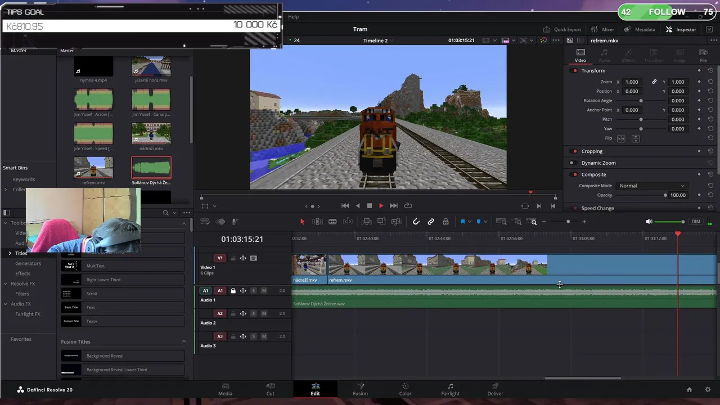The height and width of the screenshot is (405, 720).
Task: Open the Composite Mode Normal dropdown
Action: [651, 186]
